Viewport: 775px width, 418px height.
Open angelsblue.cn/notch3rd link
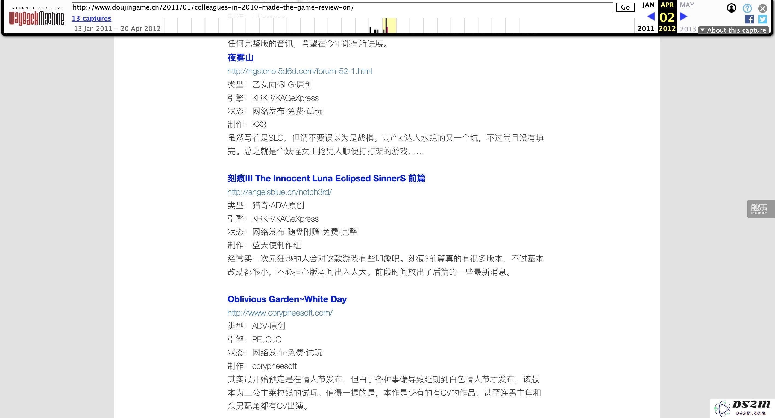(280, 192)
